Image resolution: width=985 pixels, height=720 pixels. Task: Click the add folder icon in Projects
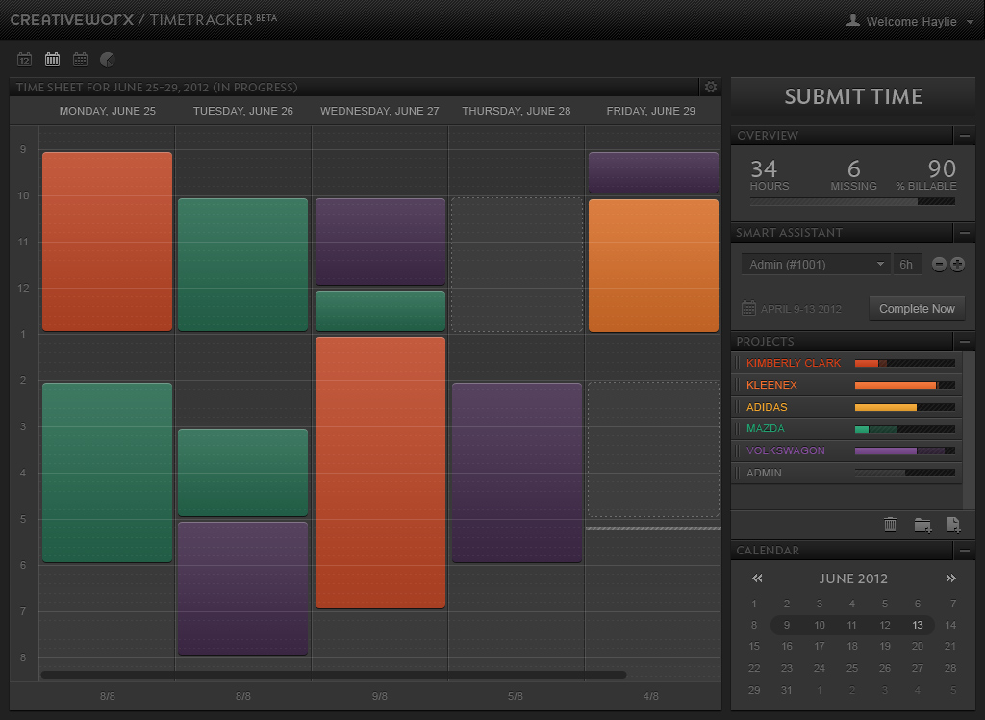pyautogui.click(x=922, y=524)
